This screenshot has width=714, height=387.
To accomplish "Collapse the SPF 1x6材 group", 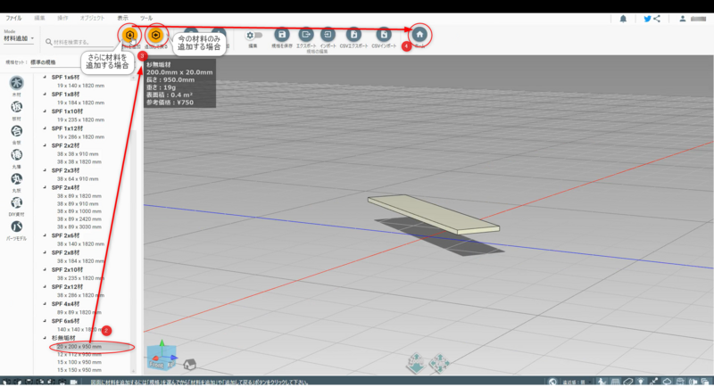I will point(45,78).
